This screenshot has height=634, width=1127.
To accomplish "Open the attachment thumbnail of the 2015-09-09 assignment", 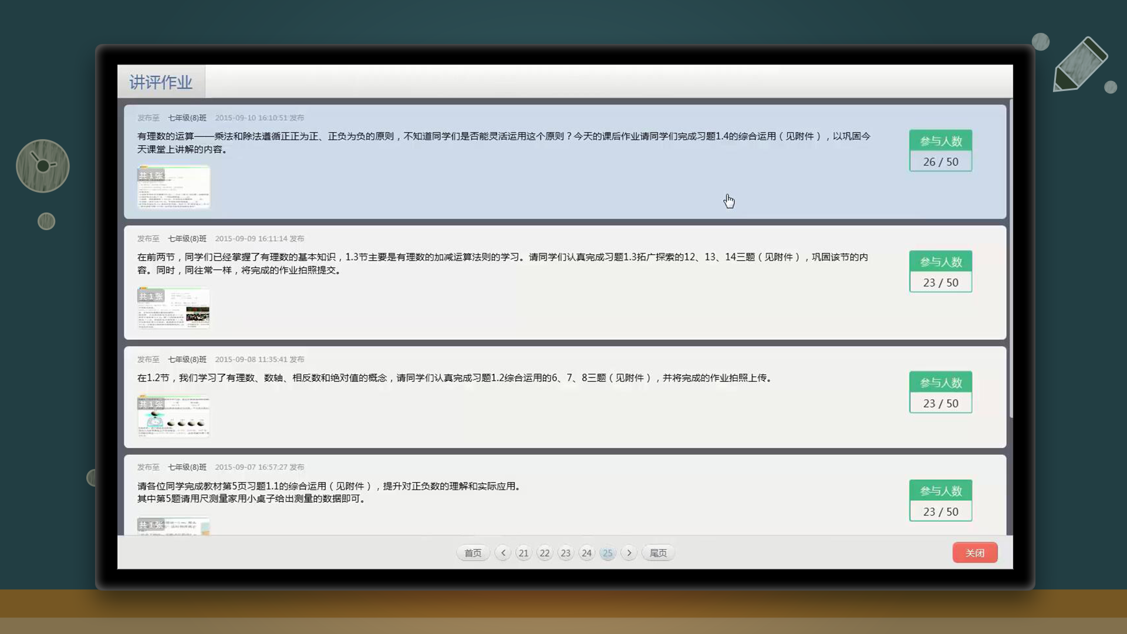I will [x=174, y=308].
